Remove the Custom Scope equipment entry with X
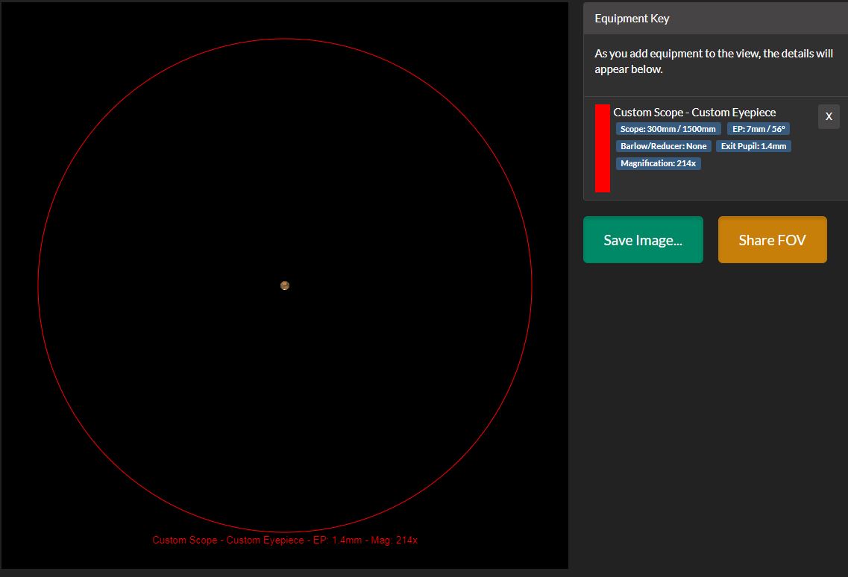 click(829, 116)
